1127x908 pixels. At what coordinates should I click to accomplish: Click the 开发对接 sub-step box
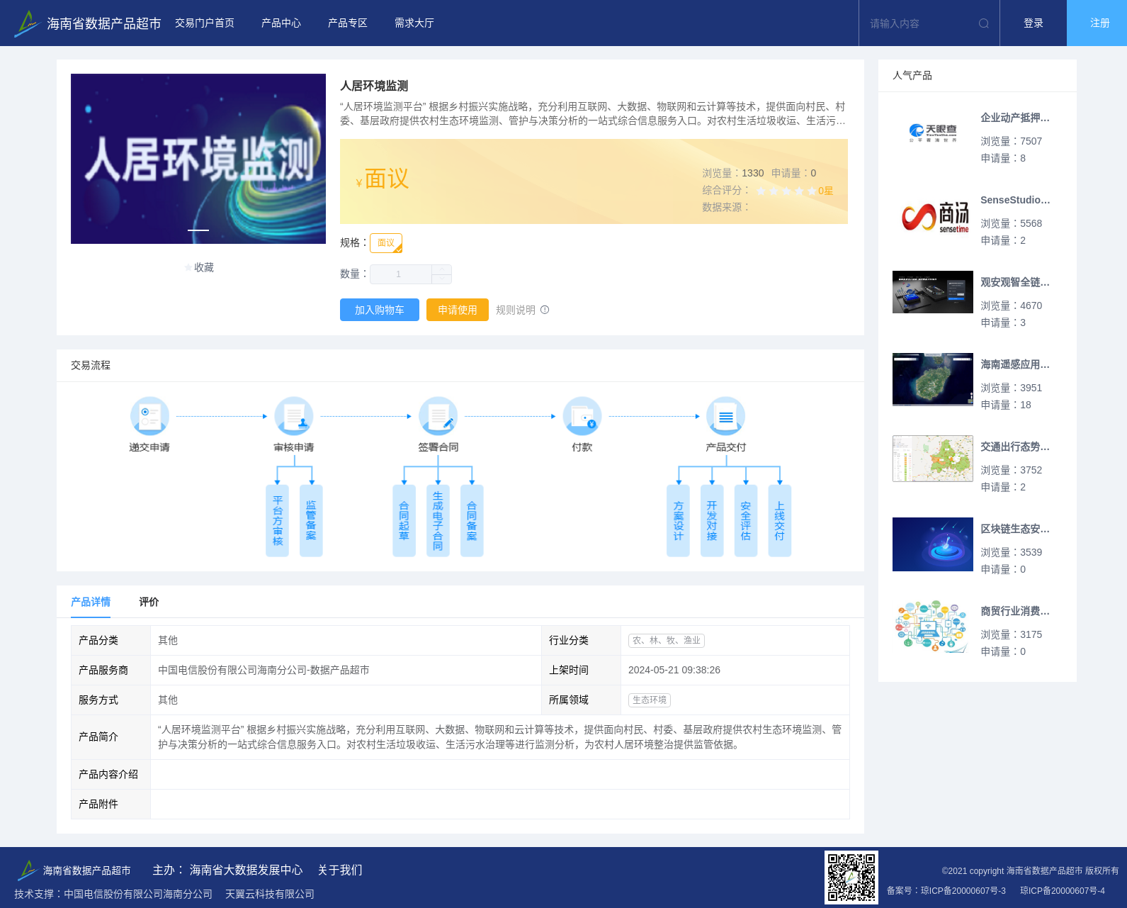point(712,521)
